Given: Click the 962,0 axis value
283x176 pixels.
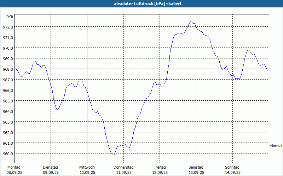Looking at the screenshot, I should point(8,133).
